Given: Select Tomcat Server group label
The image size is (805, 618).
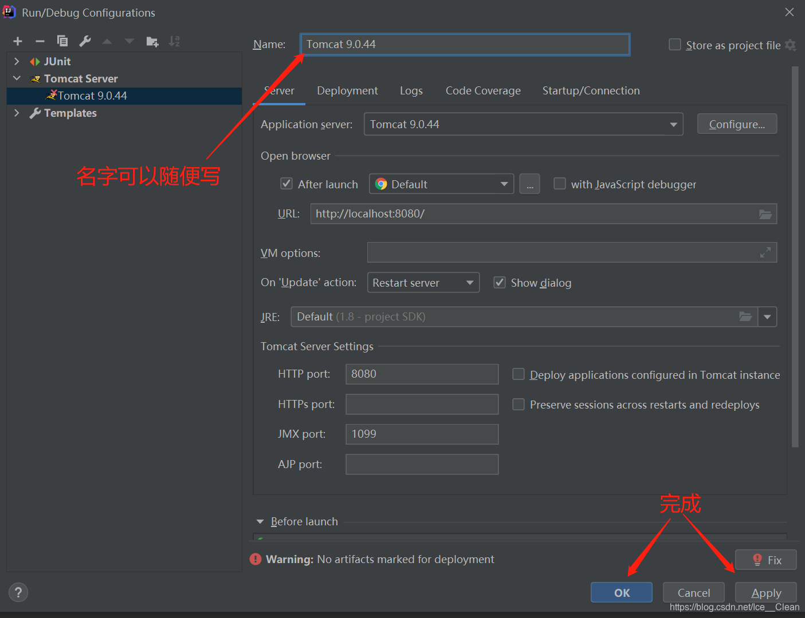Looking at the screenshot, I should point(81,78).
